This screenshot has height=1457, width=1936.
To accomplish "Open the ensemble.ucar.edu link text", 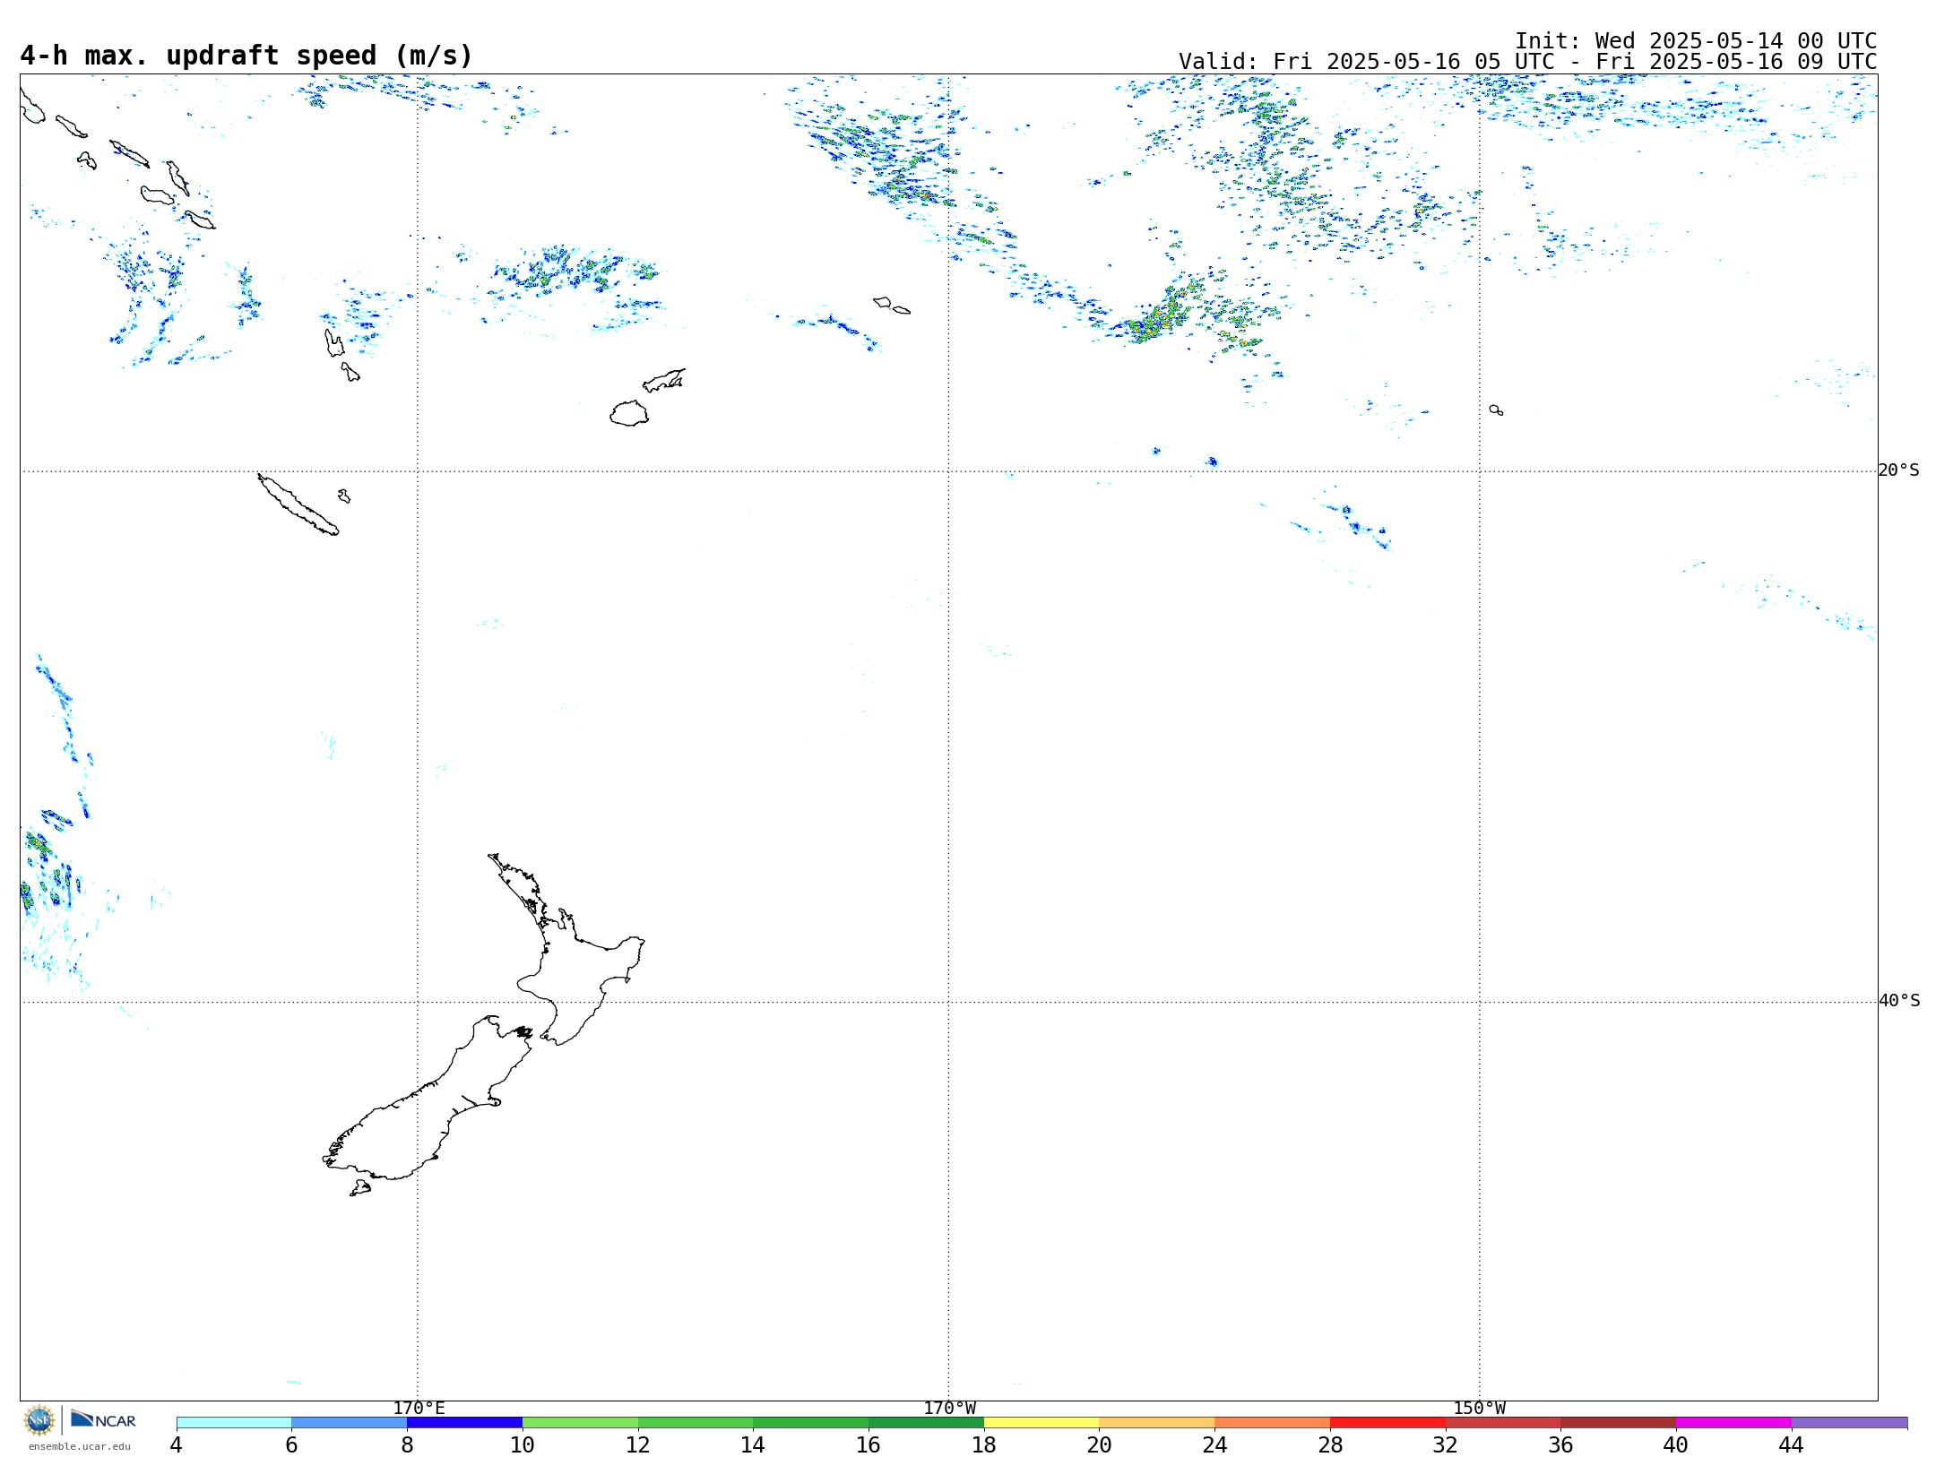I will [x=79, y=1446].
